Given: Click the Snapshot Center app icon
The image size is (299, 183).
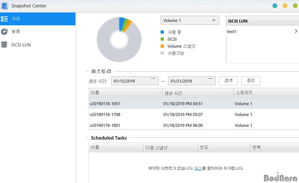Looking at the screenshot, I should 4,5.
